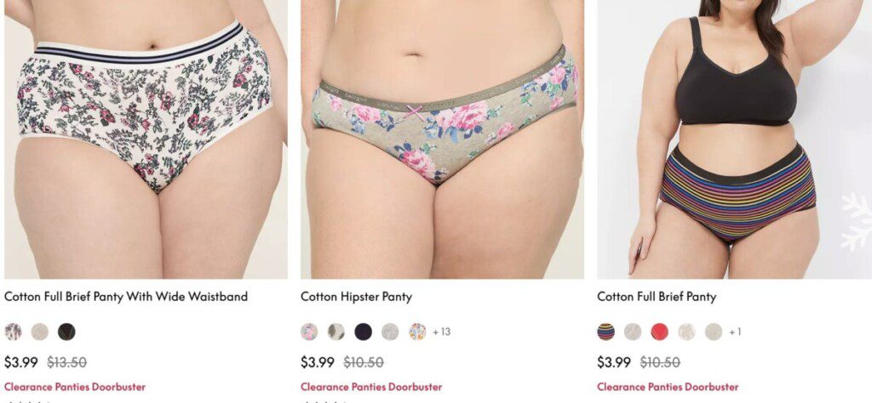Select striped swatch for Cotton Full Brief

(x=606, y=332)
